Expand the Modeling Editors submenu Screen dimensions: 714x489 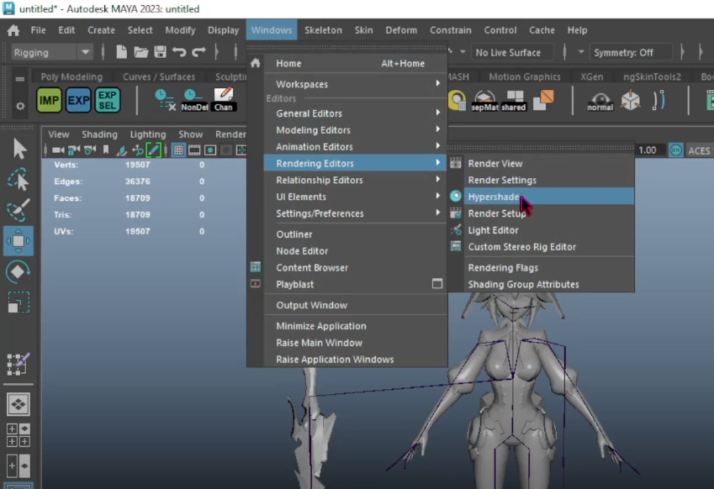tap(355, 130)
